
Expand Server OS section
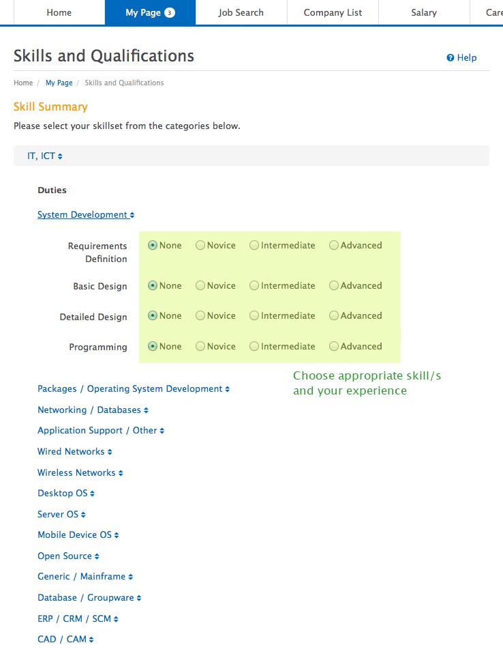pos(61,514)
